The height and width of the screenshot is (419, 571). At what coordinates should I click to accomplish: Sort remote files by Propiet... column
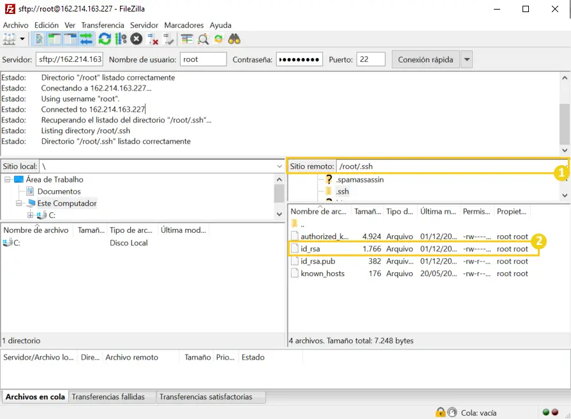coord(512,212)
